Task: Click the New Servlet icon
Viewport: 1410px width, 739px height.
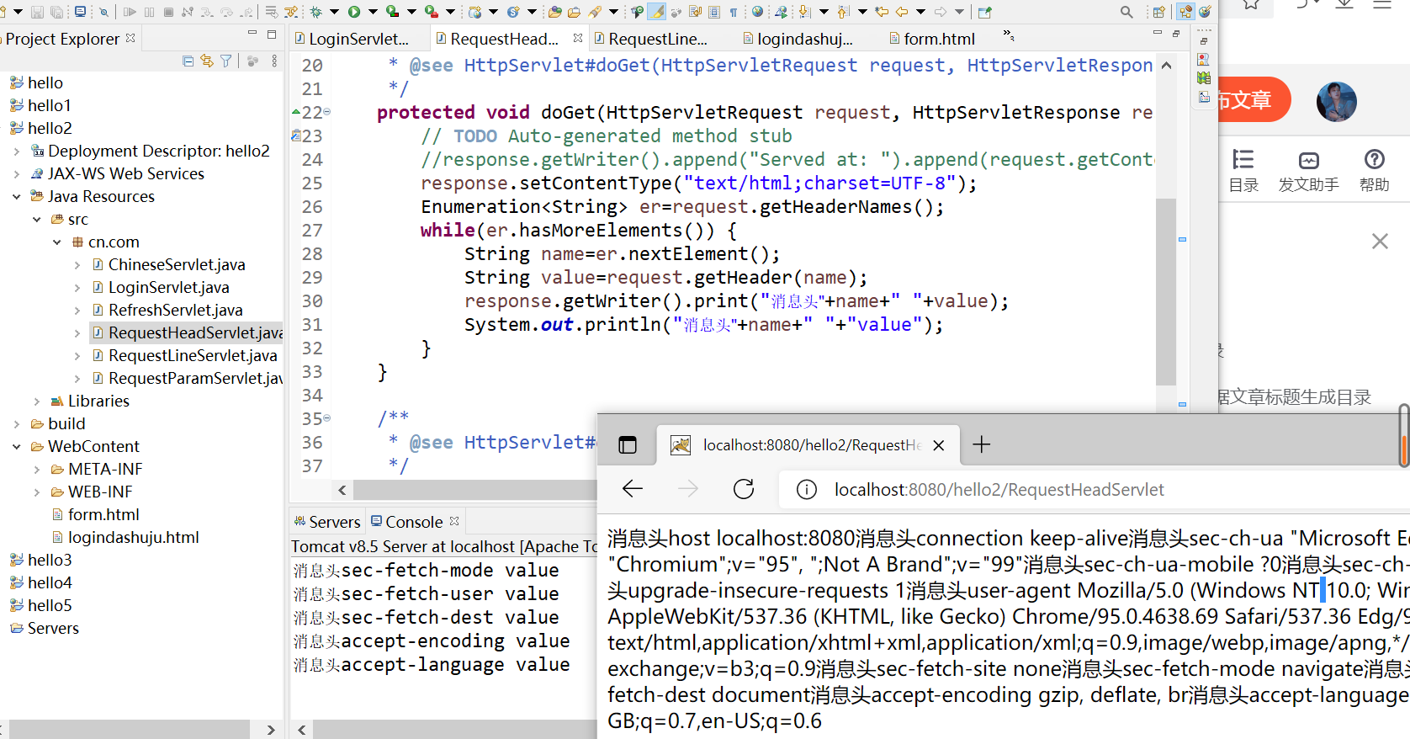Action: [x=512, y=12]
